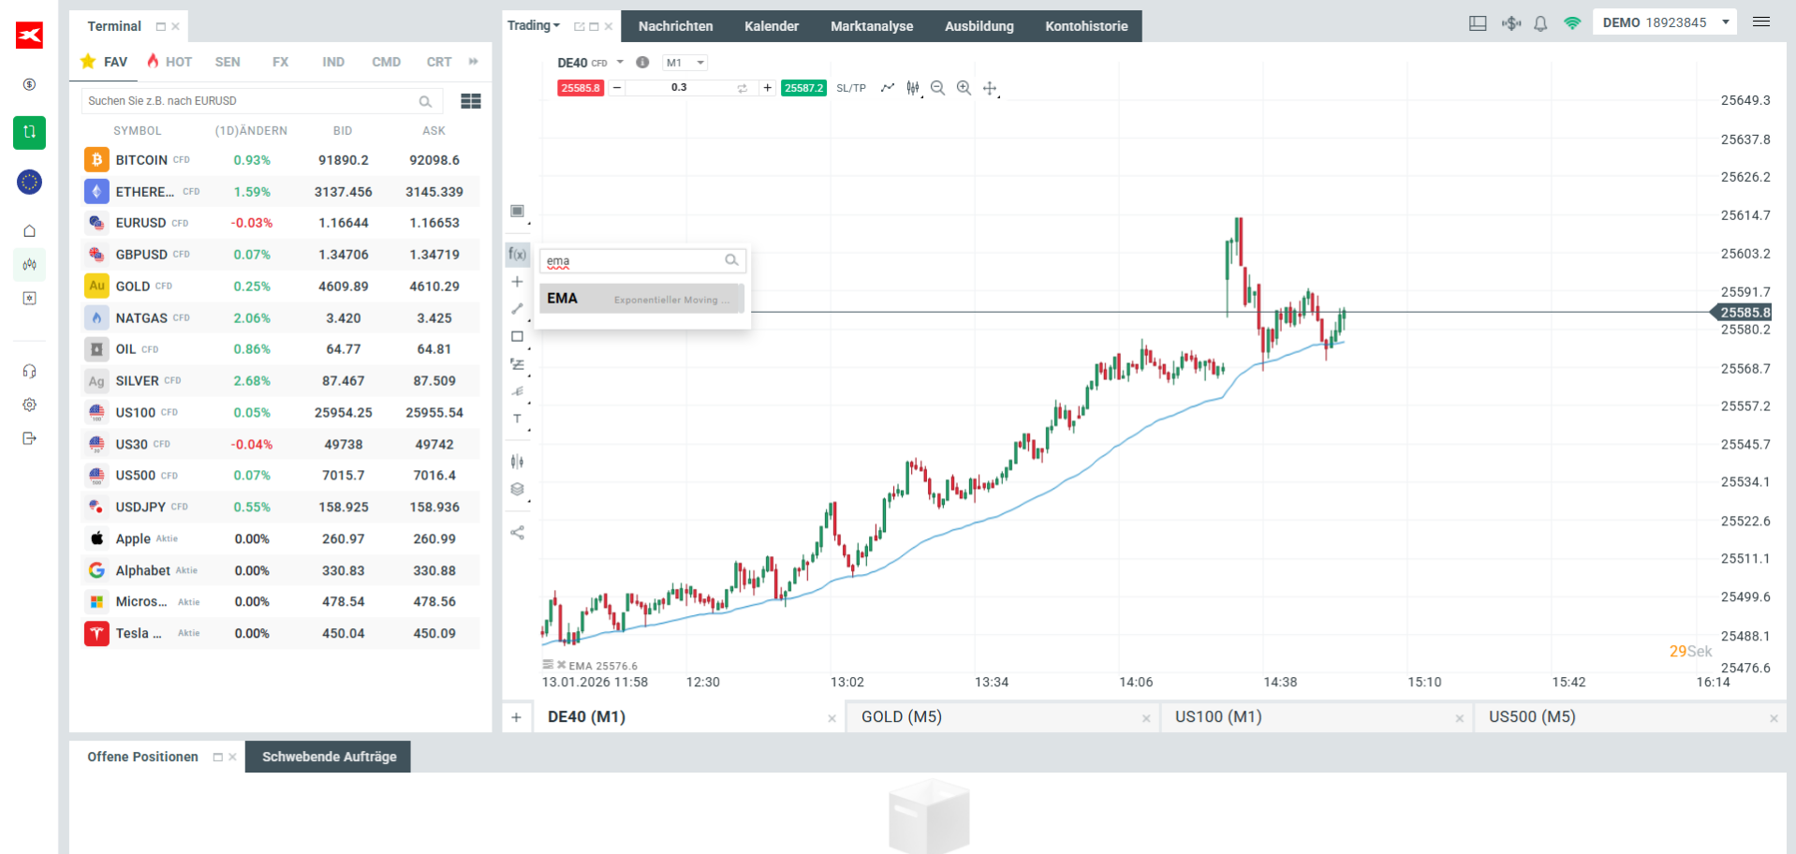Zoom out the chart with magnifier minus
The image size is (1796, 854).
pyautogui.click(x=937, y=88)
